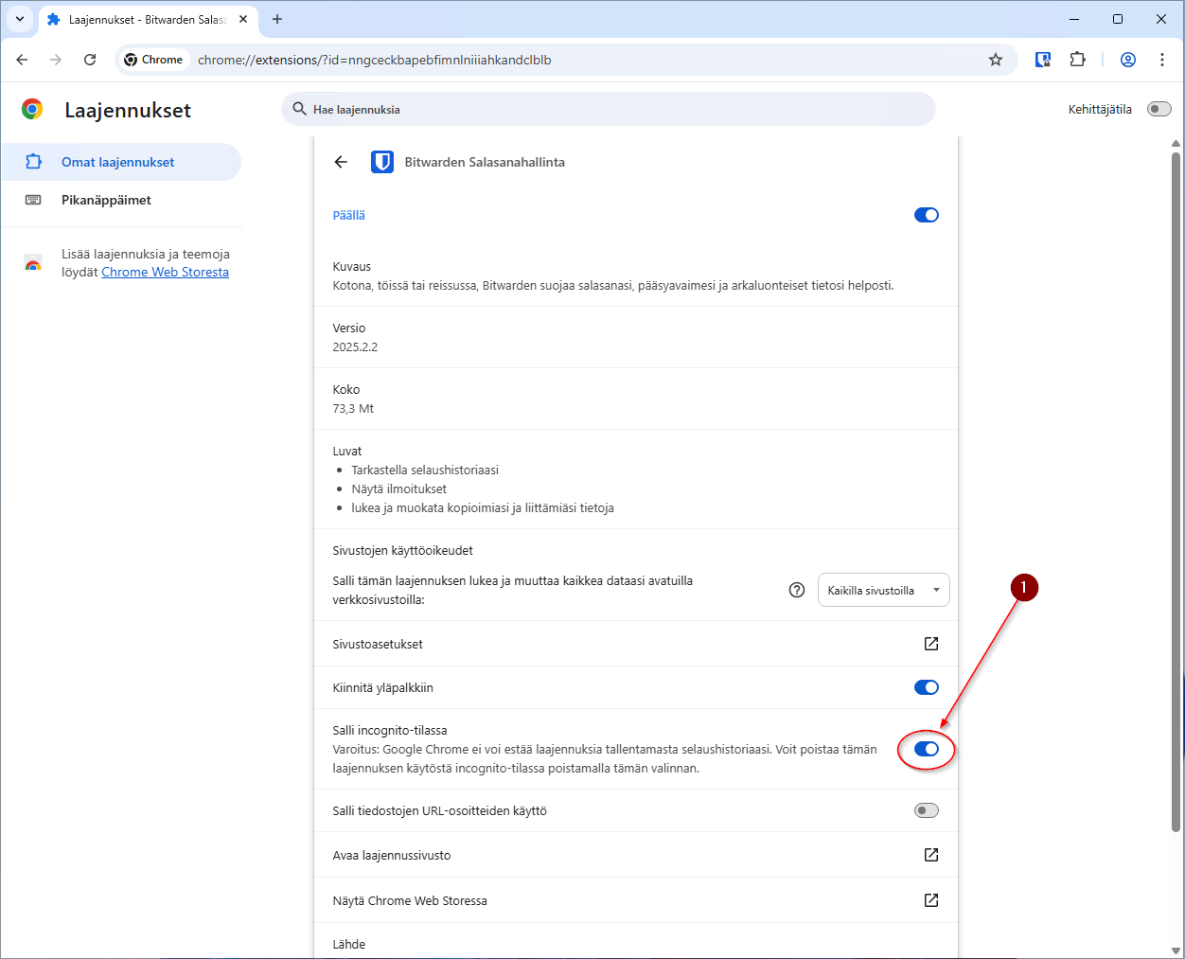Click the Luvat section label
This screenshot has width=1185, height=959.
pos(347,451)
